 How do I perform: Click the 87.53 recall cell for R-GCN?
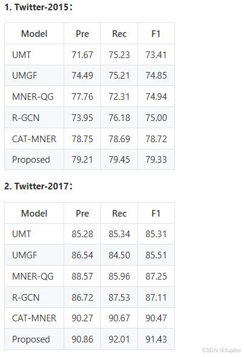119,297
